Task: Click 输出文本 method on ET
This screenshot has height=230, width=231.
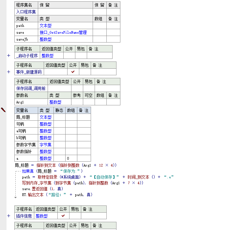Action: [36, 195]
